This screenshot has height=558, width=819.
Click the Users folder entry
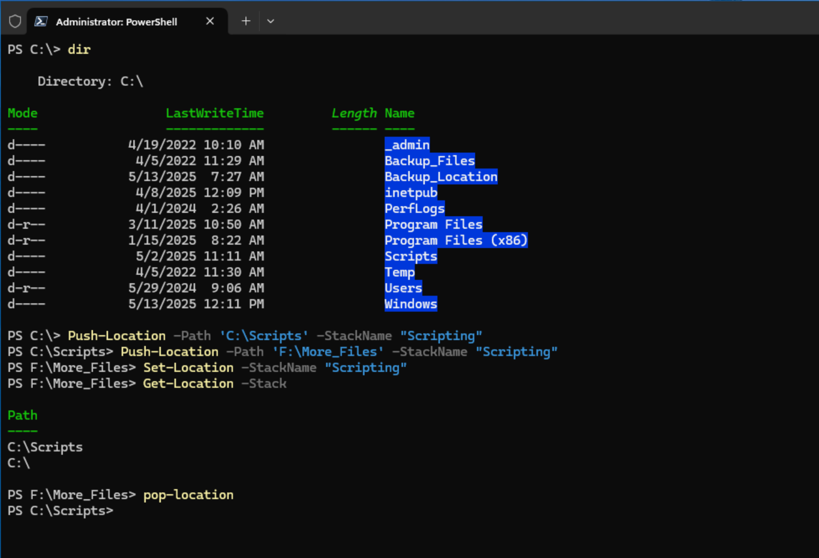tap(403, 287)
